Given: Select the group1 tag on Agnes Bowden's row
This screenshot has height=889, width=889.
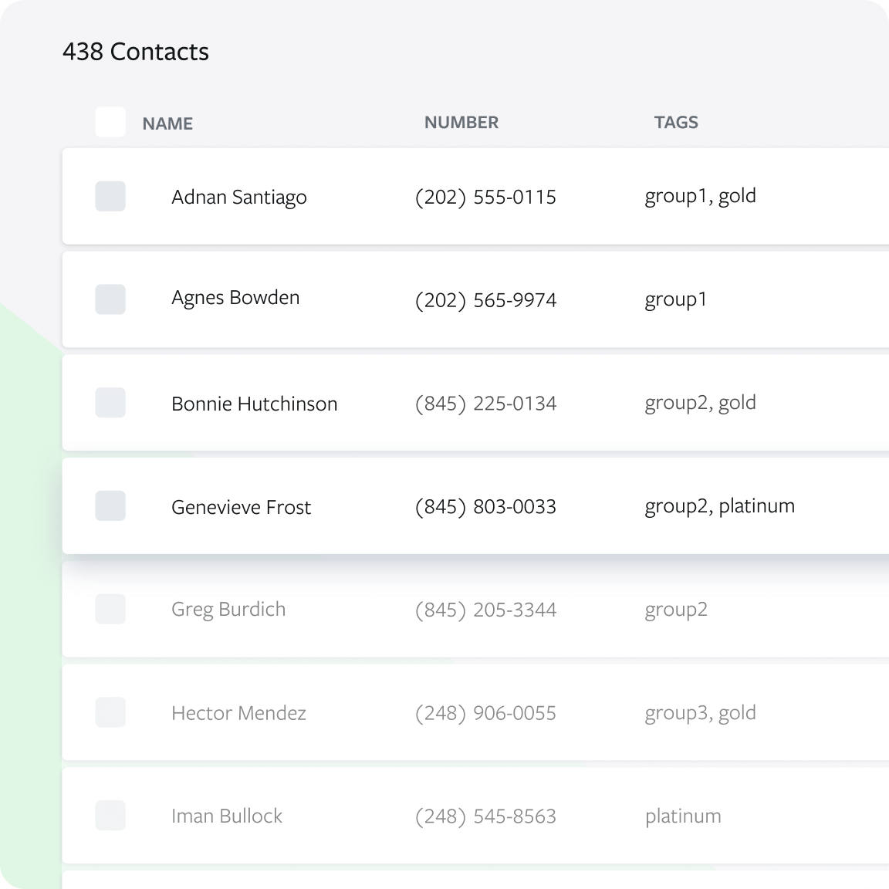Looking at the screenshot, I should (x=676, y=299).
